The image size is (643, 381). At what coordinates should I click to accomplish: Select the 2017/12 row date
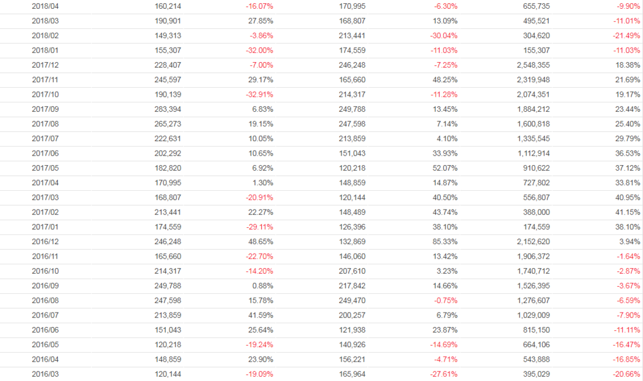44,65
